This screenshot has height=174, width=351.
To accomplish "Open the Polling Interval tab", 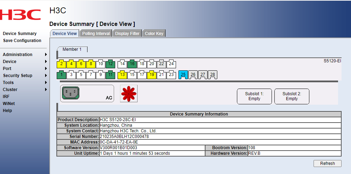I will [96, 34].
